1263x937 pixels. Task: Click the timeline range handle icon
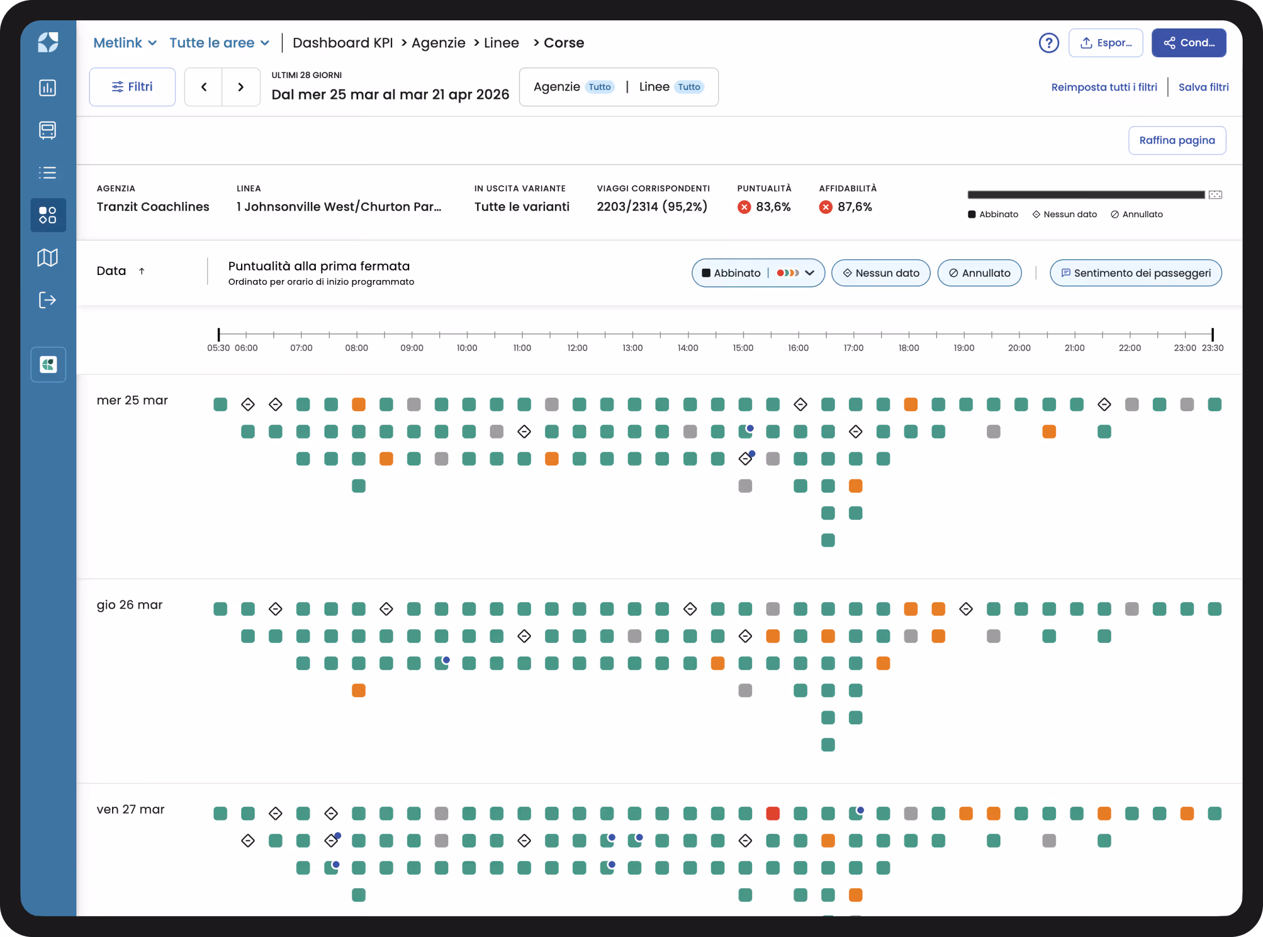[1215, 195]
